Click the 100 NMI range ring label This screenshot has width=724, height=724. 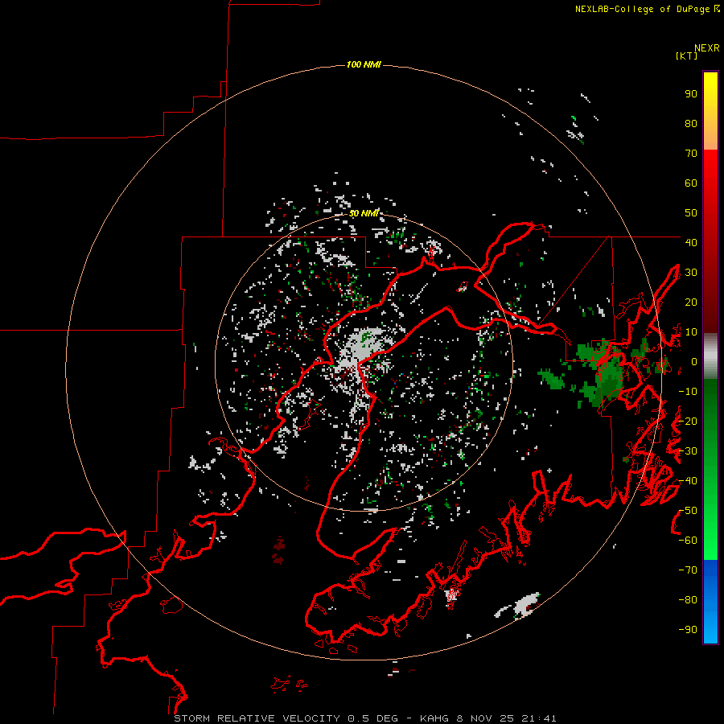364,64
